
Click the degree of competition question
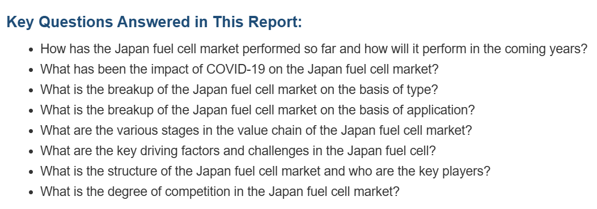click(x=220, y=191)
